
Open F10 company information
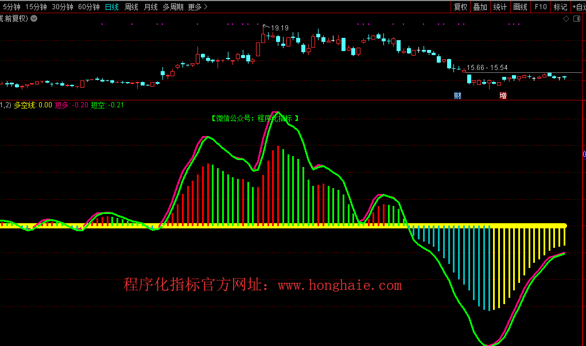pyautogui.click(x=541, y=7)
